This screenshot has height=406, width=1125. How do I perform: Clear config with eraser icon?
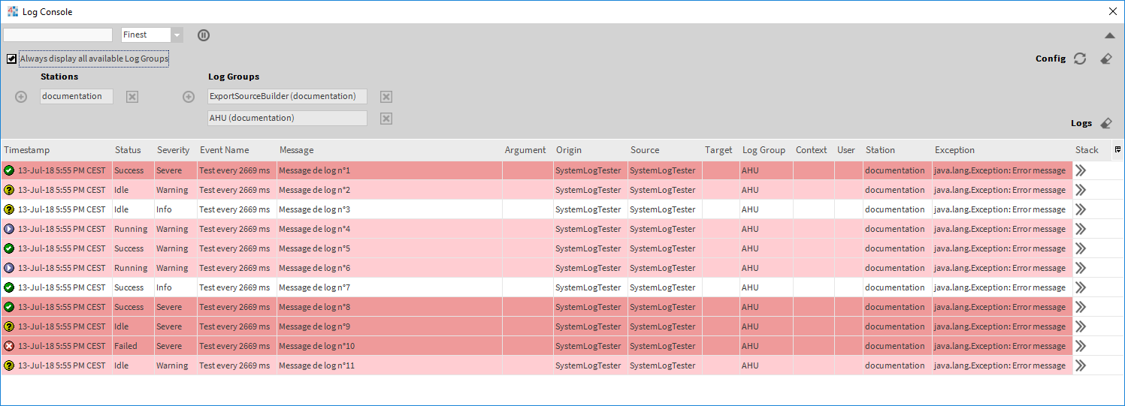(x=1105, y=59)
